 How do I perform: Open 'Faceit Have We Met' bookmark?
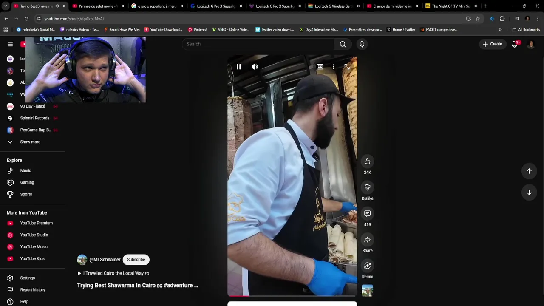(x=122, y=30)
